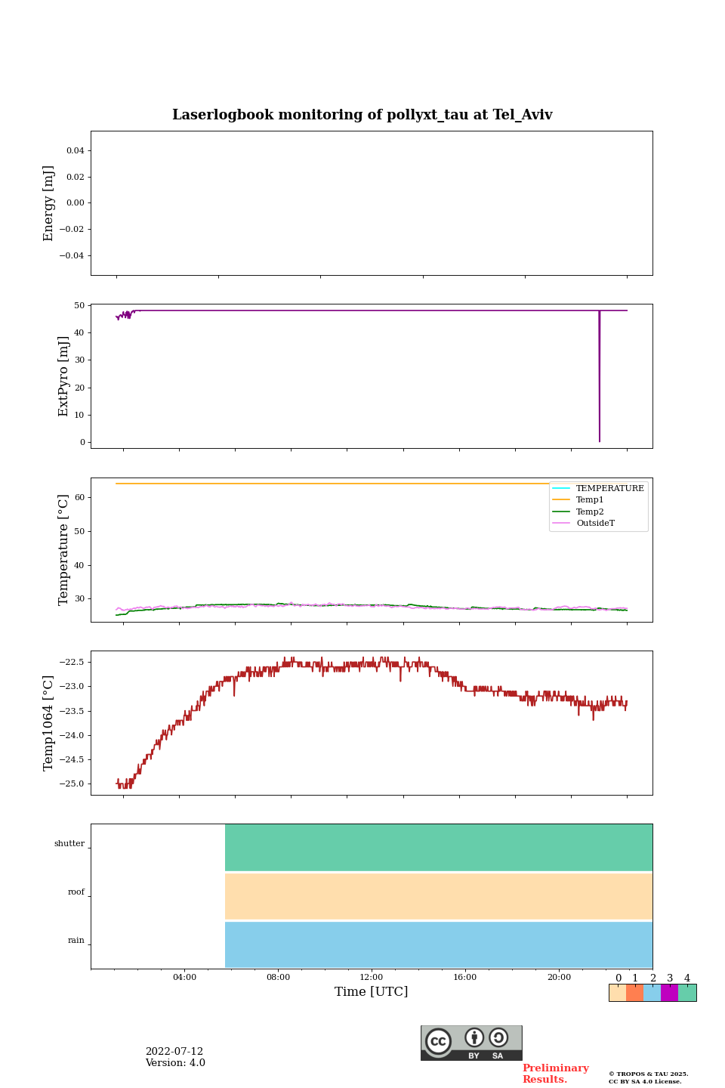The width and height of the screenshot is (725, 1088).
Task: Click the Temp1064 [°C] axis label
Action: (48, 723)
